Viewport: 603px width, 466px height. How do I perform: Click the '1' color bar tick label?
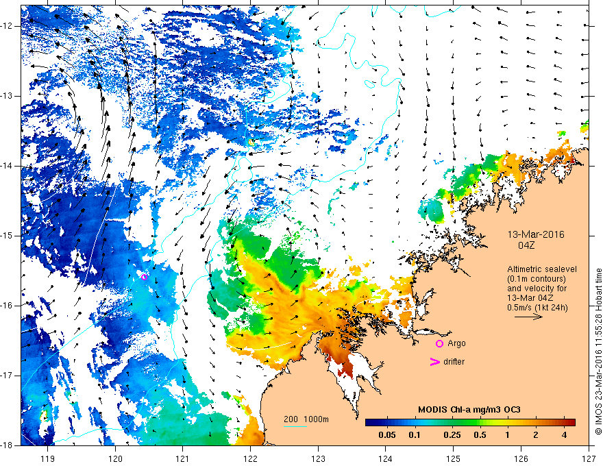(508, 435)
